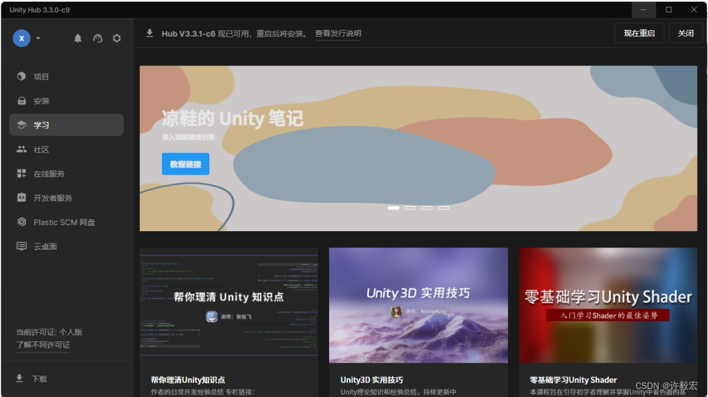Image resolution: width=708 pixels, height=397 pixels.
Task: Click 现在重启 to restart Hub
Action: [x=639, y=32]
